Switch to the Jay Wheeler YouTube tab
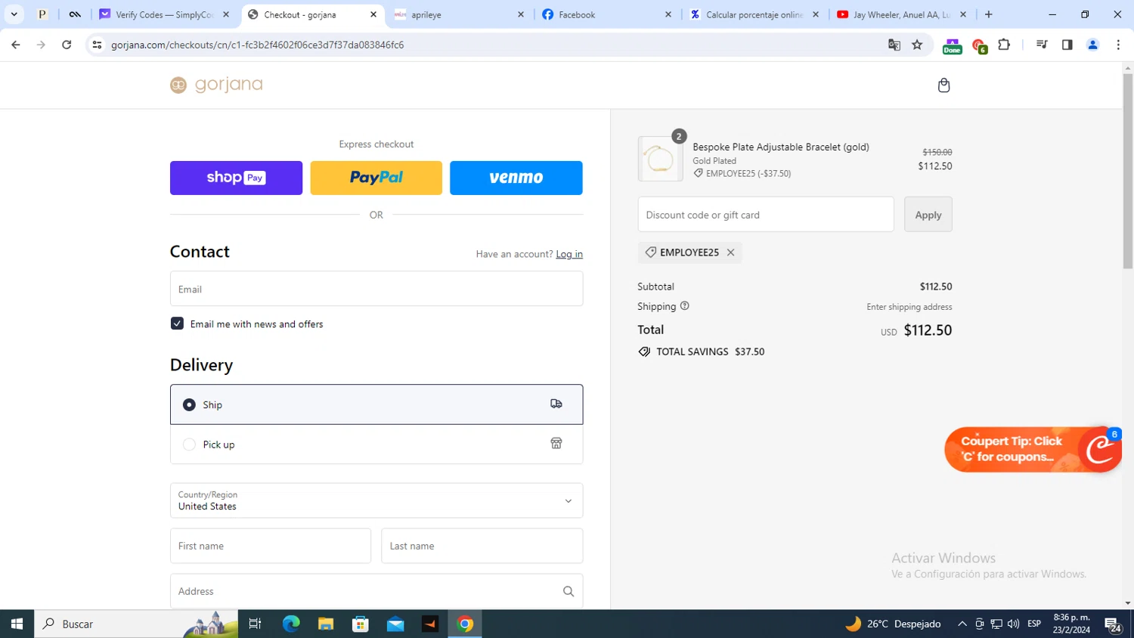 [x=901, y=14]
